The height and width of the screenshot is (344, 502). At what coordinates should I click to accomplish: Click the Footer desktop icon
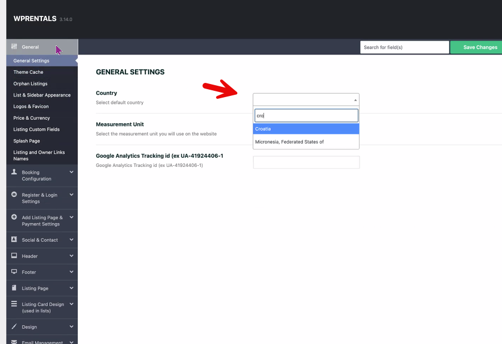tap(14, 271)
